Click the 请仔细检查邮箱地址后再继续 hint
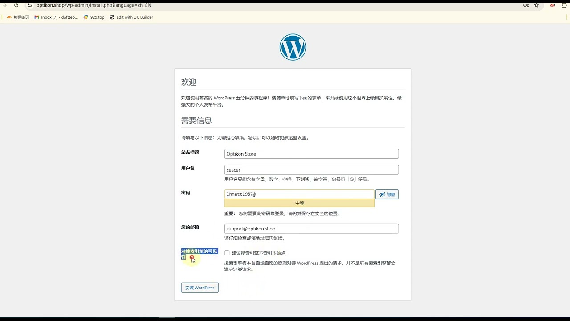 [x=255, y=238]
